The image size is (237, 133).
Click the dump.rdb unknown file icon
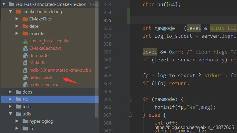[25, 56]
